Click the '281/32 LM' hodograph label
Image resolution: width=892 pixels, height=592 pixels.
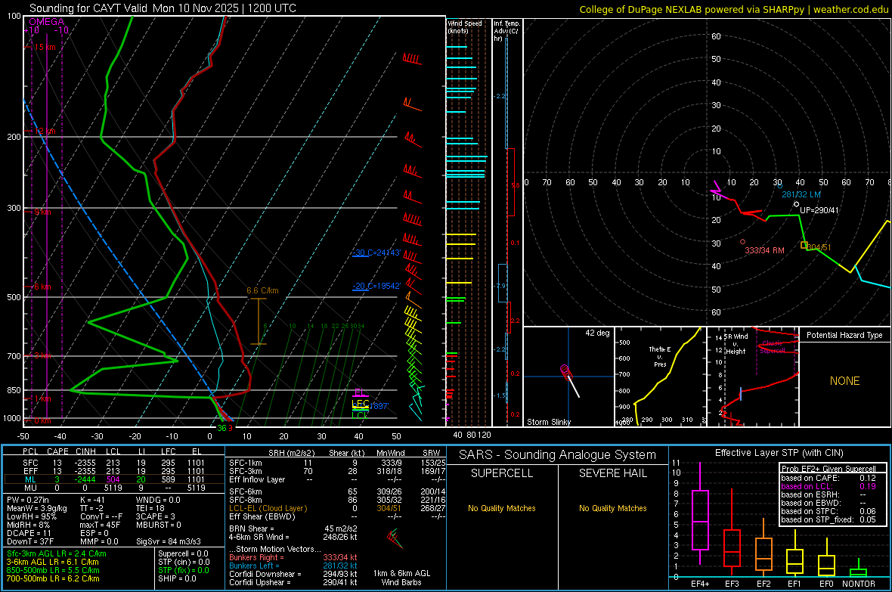click(x=801, y=194)
